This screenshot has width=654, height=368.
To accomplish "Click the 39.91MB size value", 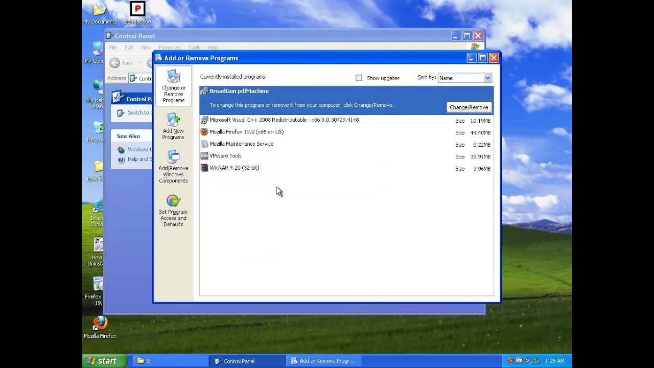I will coord(480,157).
